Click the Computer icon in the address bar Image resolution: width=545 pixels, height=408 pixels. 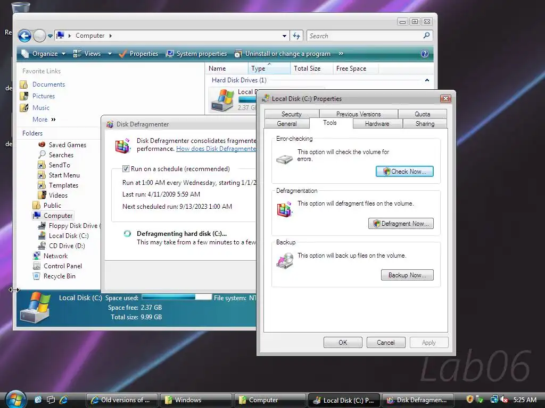coord(61,36)
